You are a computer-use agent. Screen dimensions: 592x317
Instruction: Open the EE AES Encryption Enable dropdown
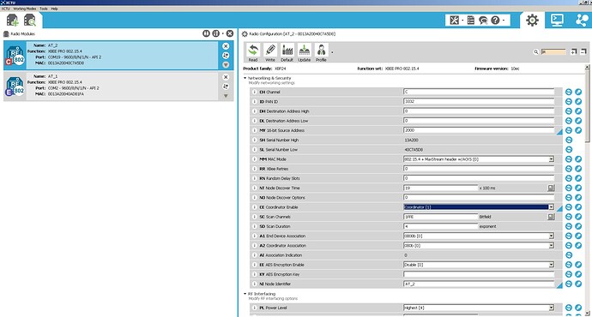point(479,265)
